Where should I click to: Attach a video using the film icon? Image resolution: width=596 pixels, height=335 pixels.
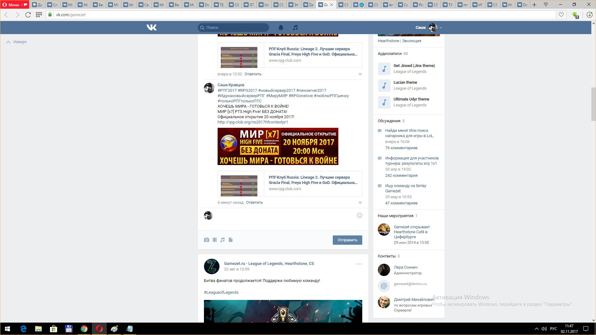pyautogui.click(x=214, y=240)
